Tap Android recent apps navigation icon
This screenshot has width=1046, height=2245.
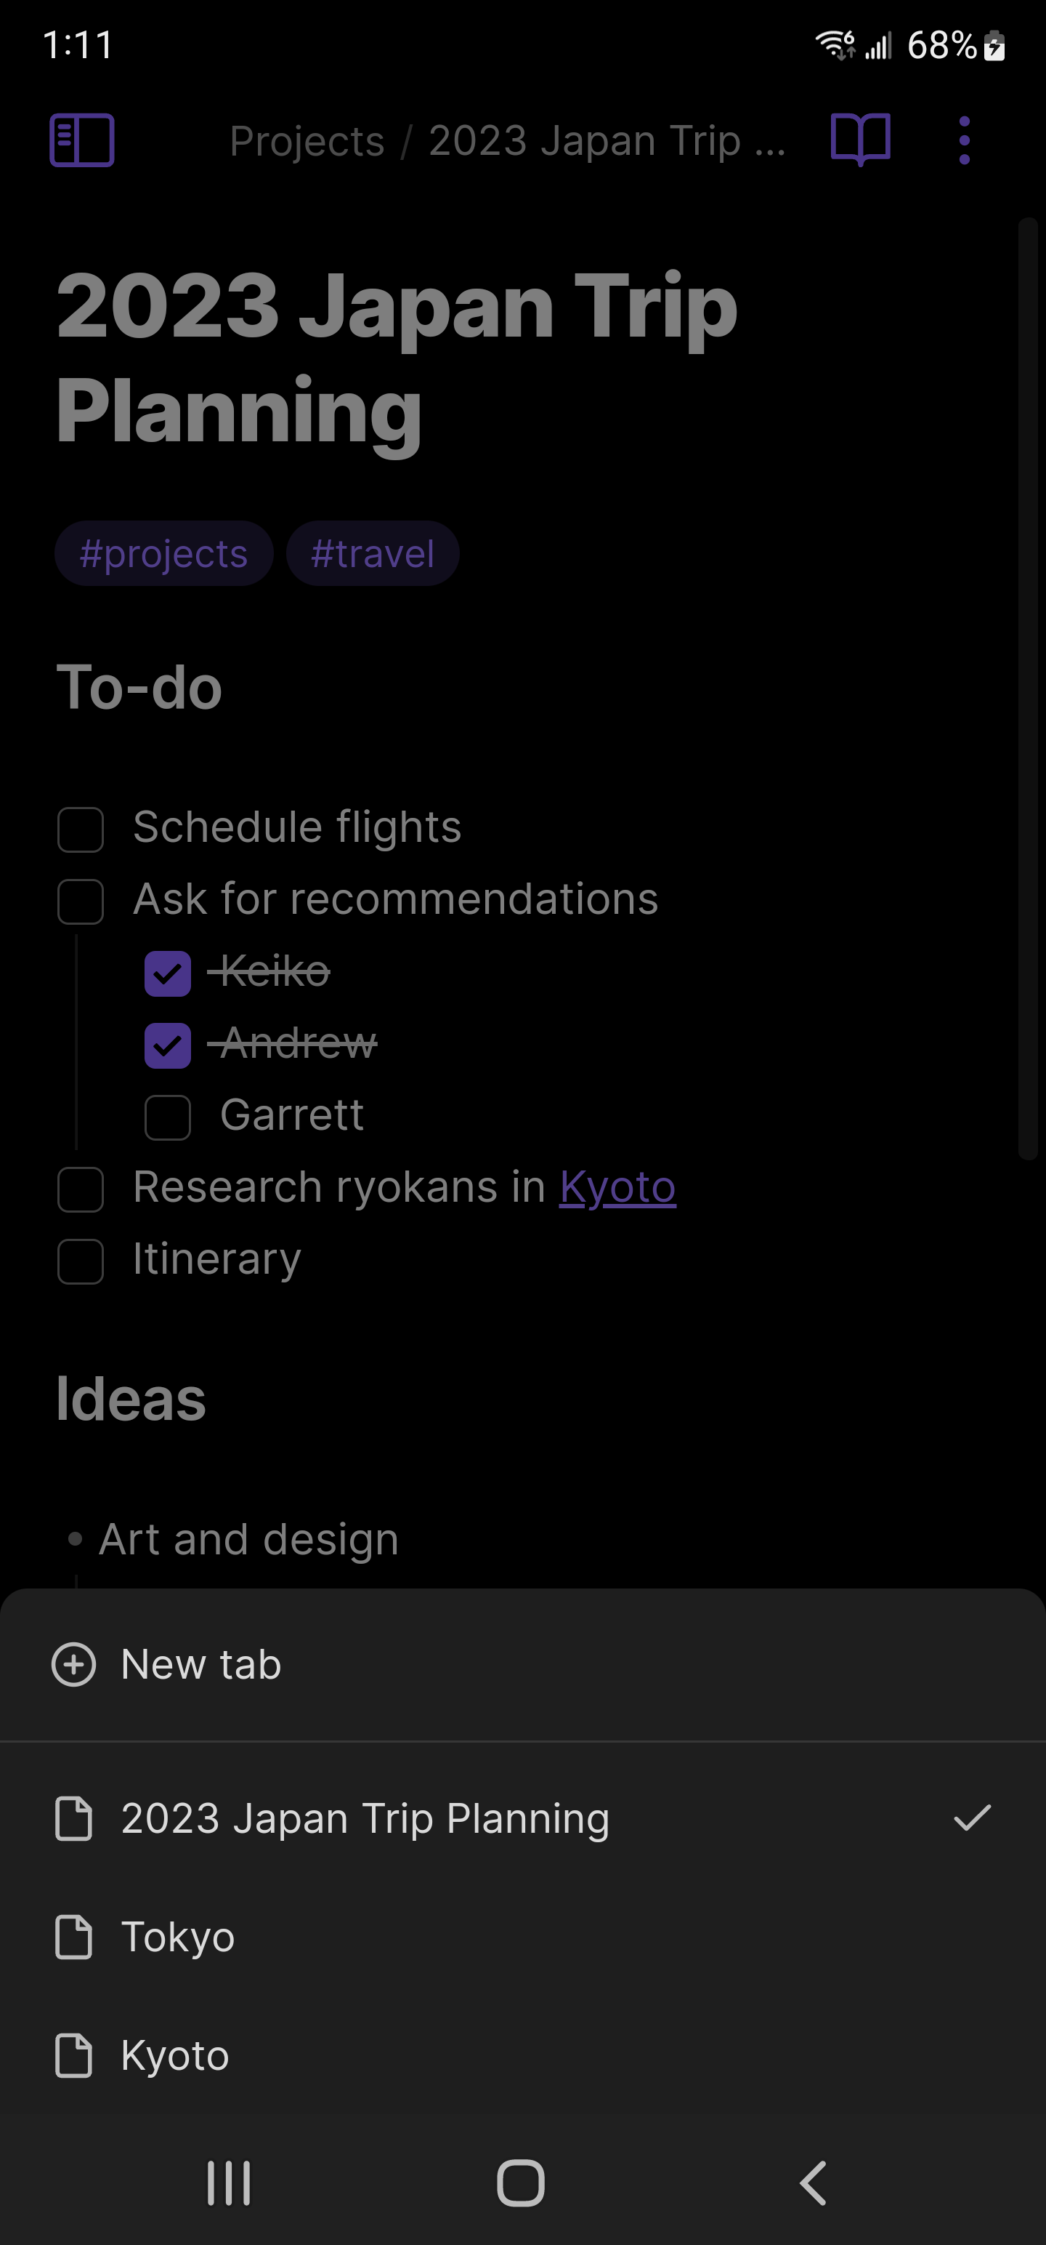(228, 2182)
